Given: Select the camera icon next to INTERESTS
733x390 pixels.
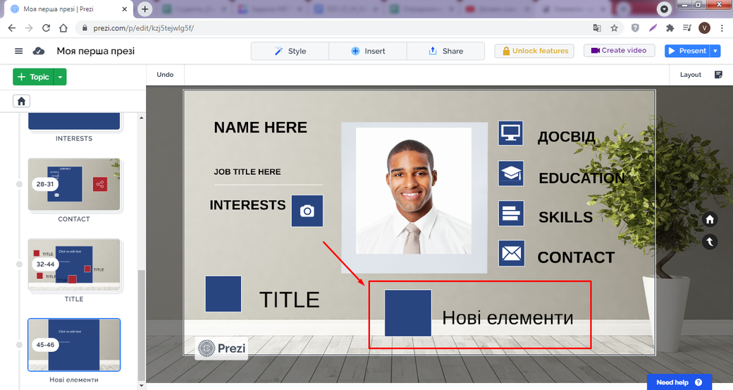Looking at the screenshot, I should point(307,211).
